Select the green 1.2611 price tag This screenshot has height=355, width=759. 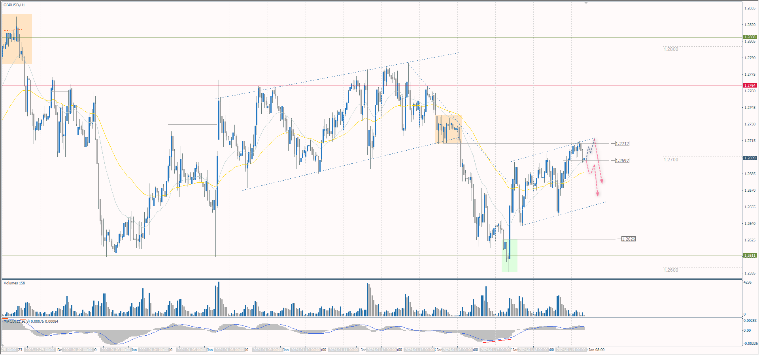[x=750, y=256]
